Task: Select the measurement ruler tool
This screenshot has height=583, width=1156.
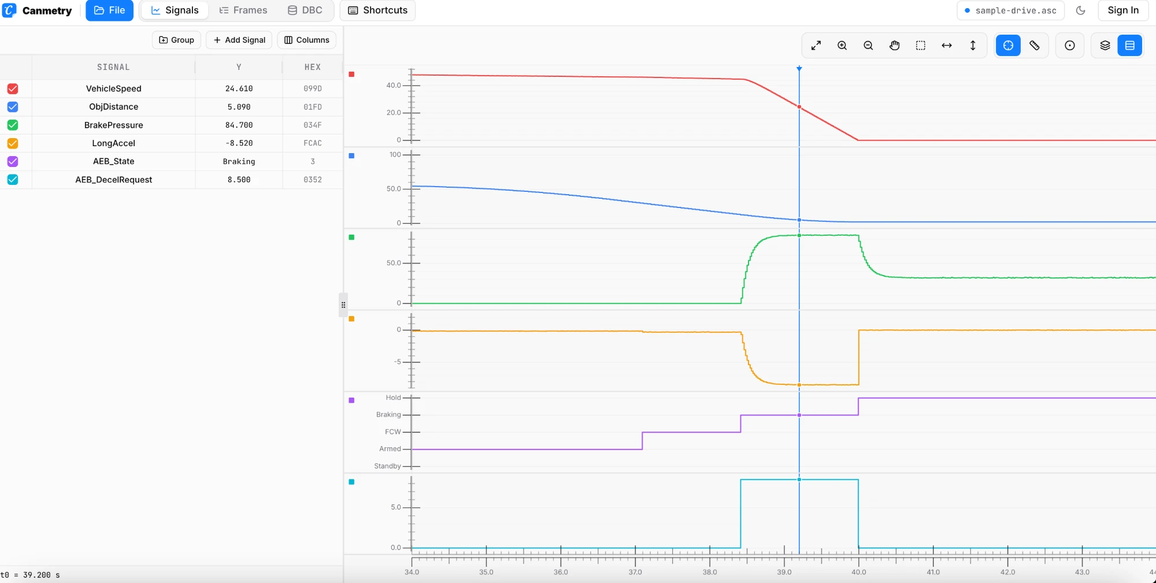Action: [x=1035, y=46]
